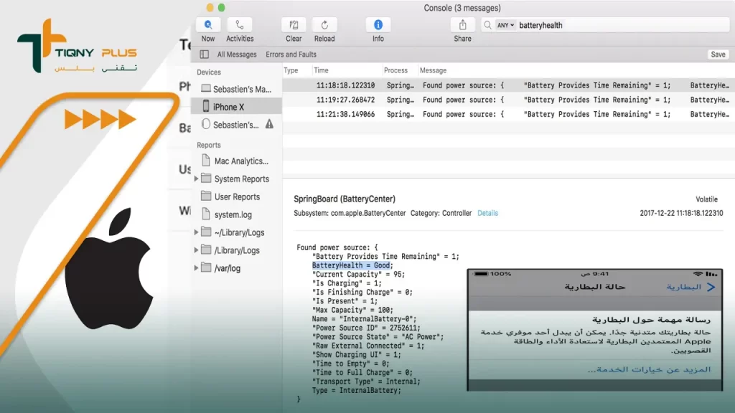735x413 pixels.
Task: Click the "Is Charging" = 1 line
Action: 347,283
